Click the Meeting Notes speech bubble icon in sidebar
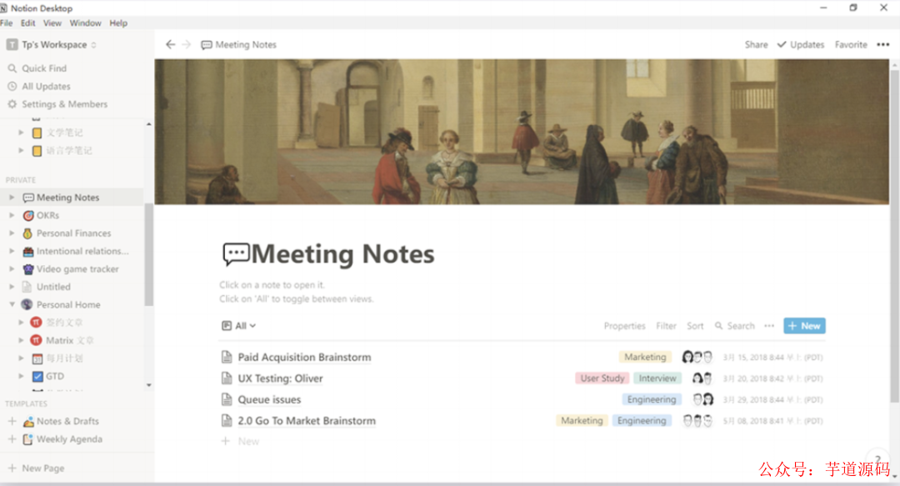The image size is (900, 486). tap(28, 198)
